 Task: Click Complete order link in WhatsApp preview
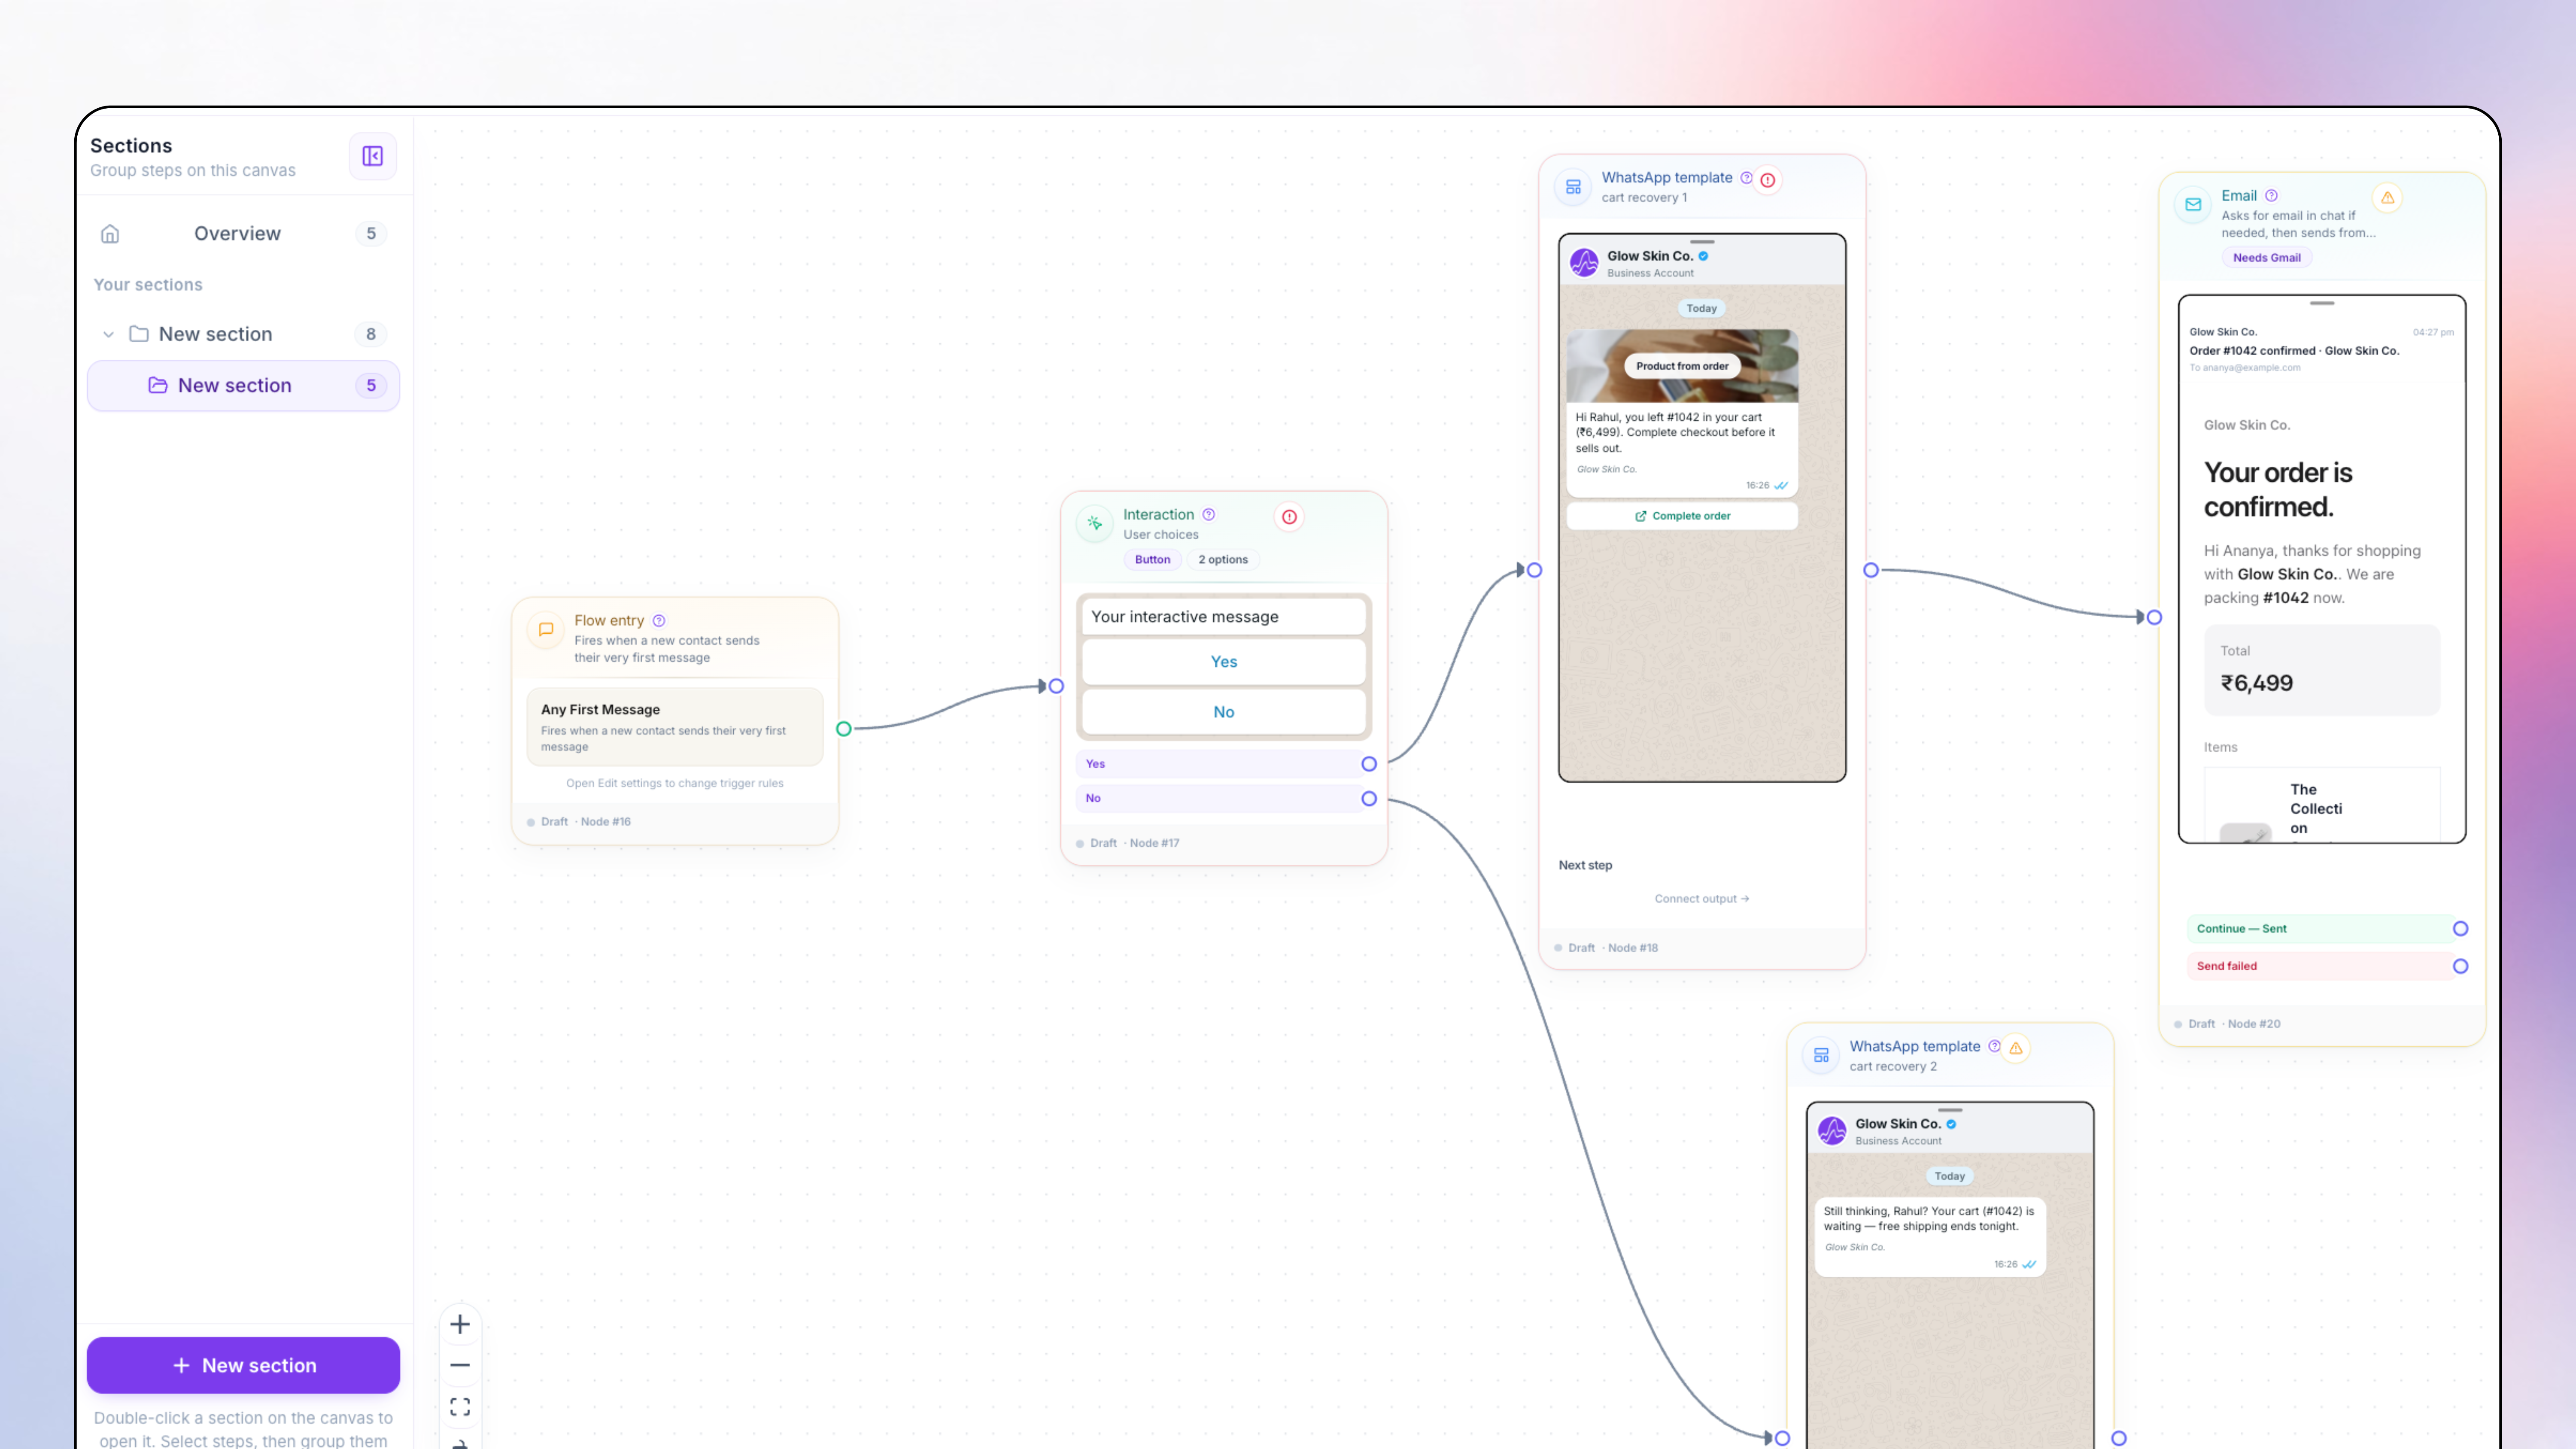1683,516
